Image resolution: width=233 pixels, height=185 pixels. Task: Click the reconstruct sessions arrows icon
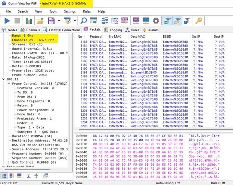coord(105,20)
